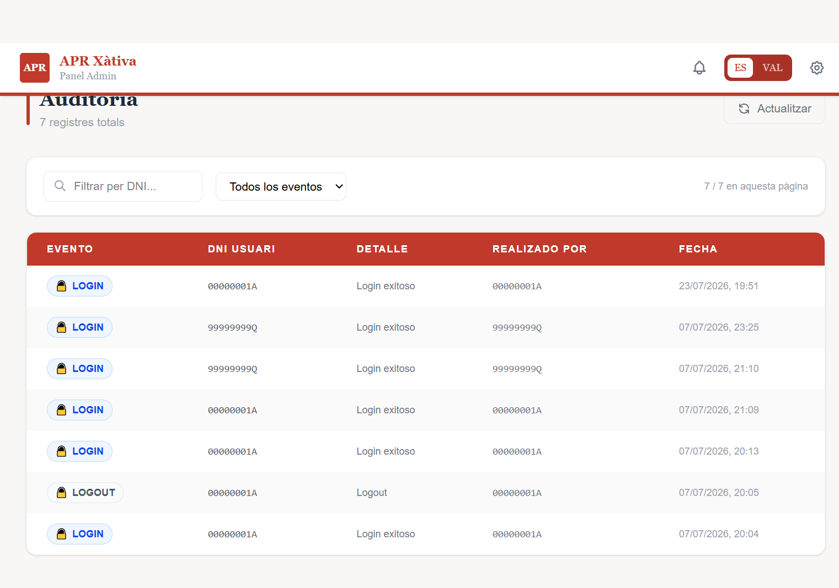The image size is (839, 588).
Task: Click the DNI USUARI column header
Action: coord(242,249)
